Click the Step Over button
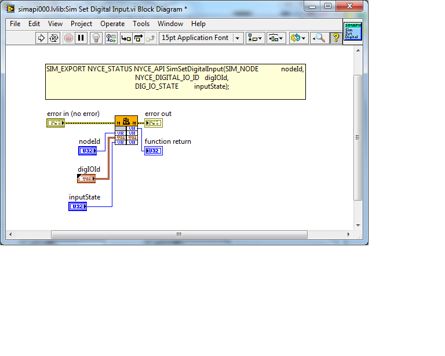Viewport: 445px width, 356px height. coord(138,38)
